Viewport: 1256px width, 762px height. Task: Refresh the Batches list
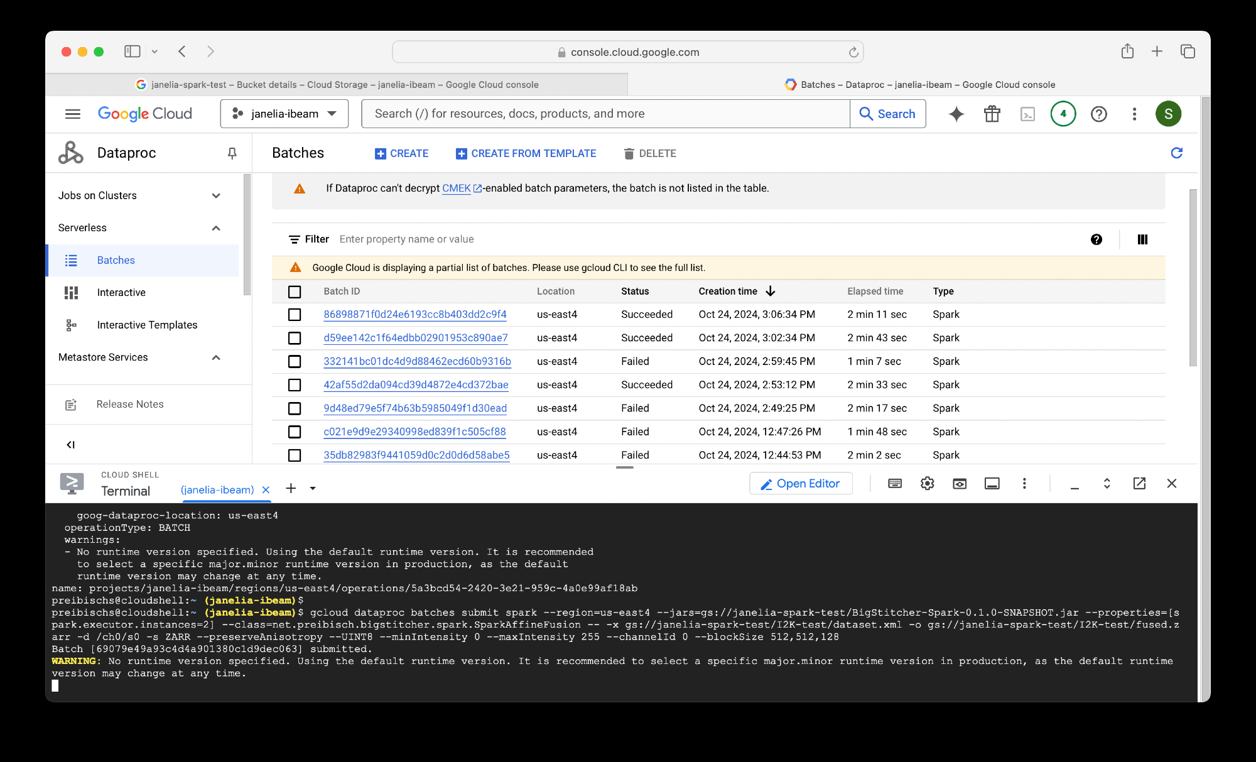point(1176,153)
